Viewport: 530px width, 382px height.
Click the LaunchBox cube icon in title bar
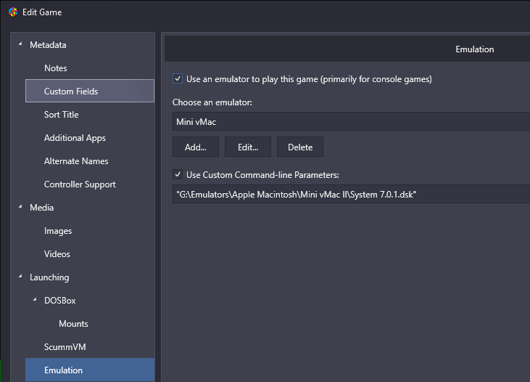pyautogui.click(x=13, y=12)
